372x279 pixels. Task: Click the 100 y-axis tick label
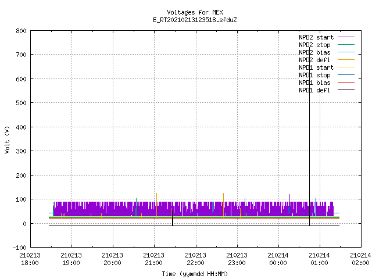21,199
